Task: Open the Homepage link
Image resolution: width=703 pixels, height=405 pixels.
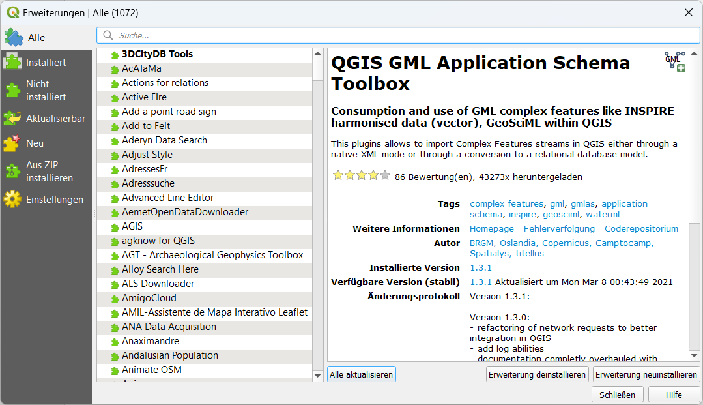Action: pos(491,229)
